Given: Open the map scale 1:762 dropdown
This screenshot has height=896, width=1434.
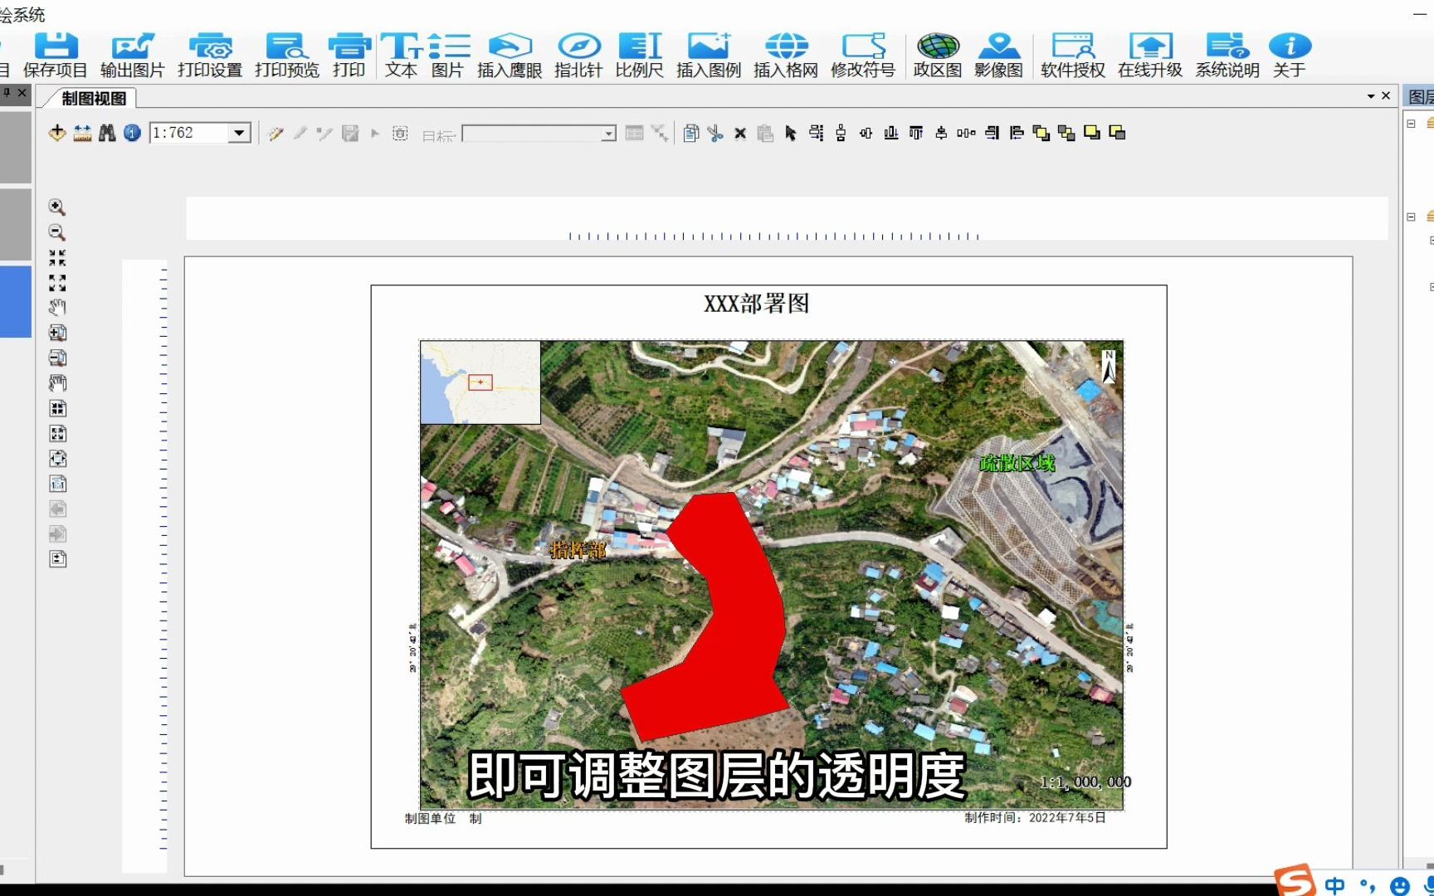Looking at the screenshot, I should tap(240, 133).
